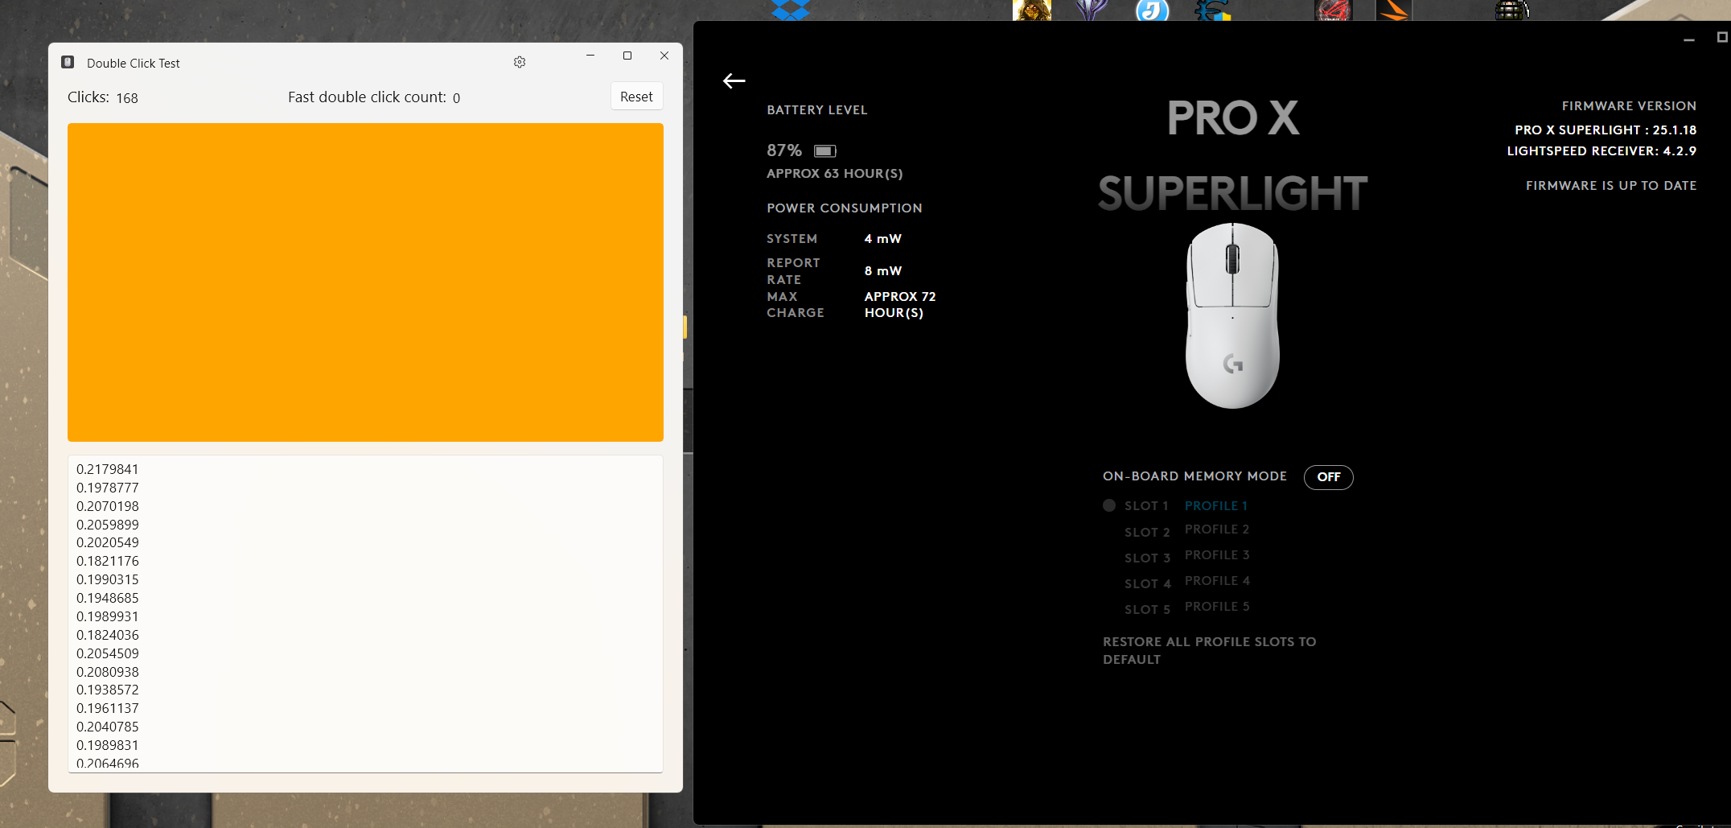
Task: Choose PROFILE 2 entry
Action: tap(1217, 529)
